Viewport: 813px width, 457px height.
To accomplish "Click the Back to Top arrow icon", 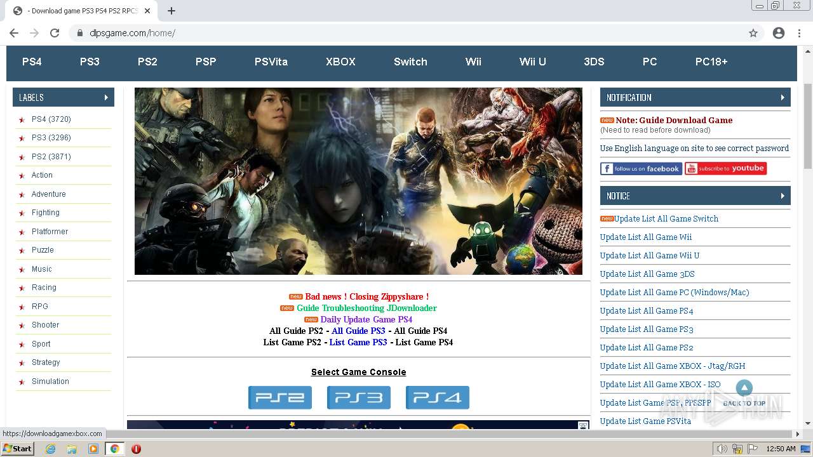I will (x=744, y=388).
